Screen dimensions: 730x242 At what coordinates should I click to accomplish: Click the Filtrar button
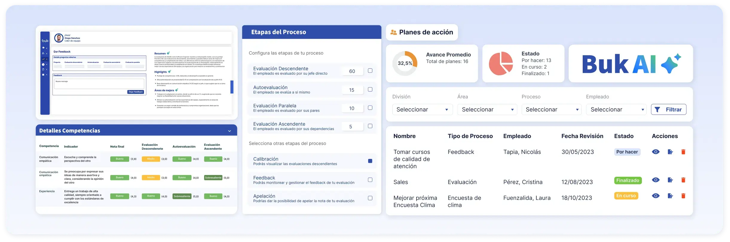pos(668,109)
